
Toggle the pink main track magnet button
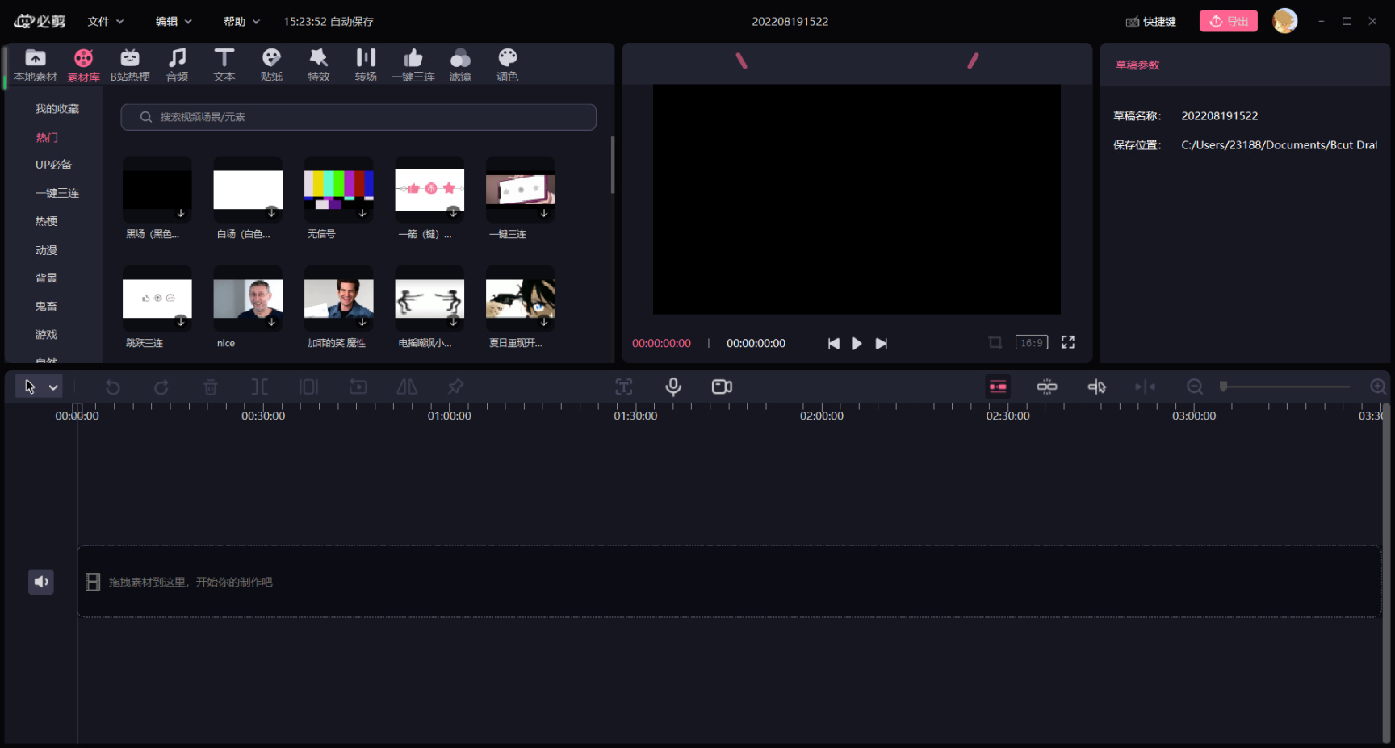[x=998, y=387]
